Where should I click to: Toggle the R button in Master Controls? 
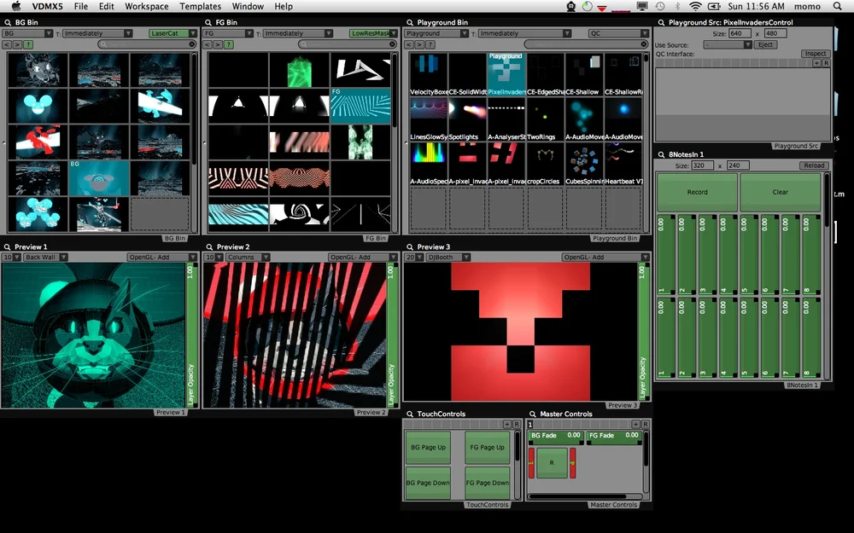coord(552,463)
